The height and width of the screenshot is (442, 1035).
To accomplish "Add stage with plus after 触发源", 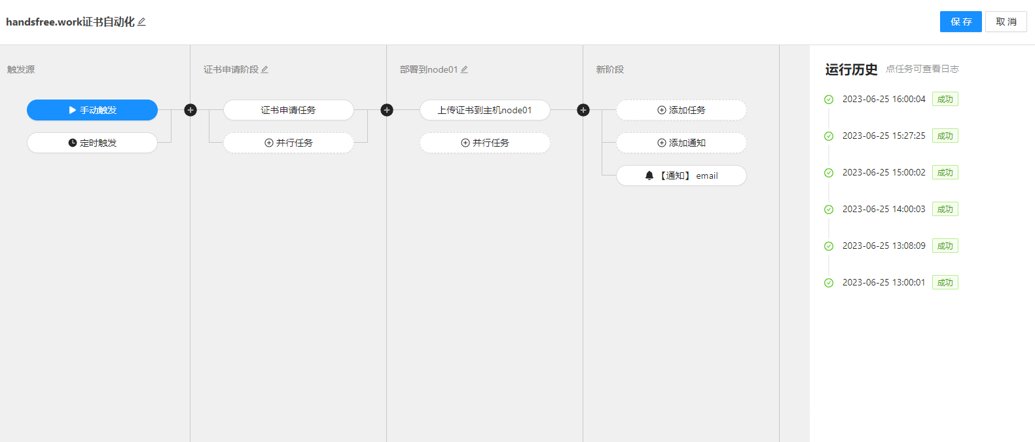I will point(191,110).
